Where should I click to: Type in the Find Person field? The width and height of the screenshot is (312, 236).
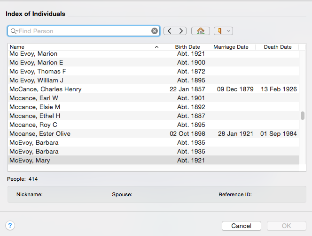[x=85, y=31]
